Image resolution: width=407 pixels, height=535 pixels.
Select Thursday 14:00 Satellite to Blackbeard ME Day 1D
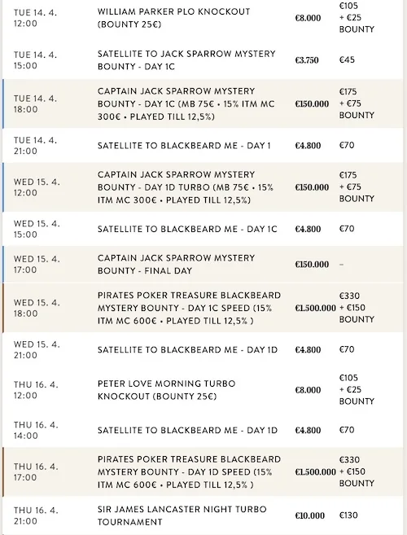pyautogui.click(x=203, y=430)
